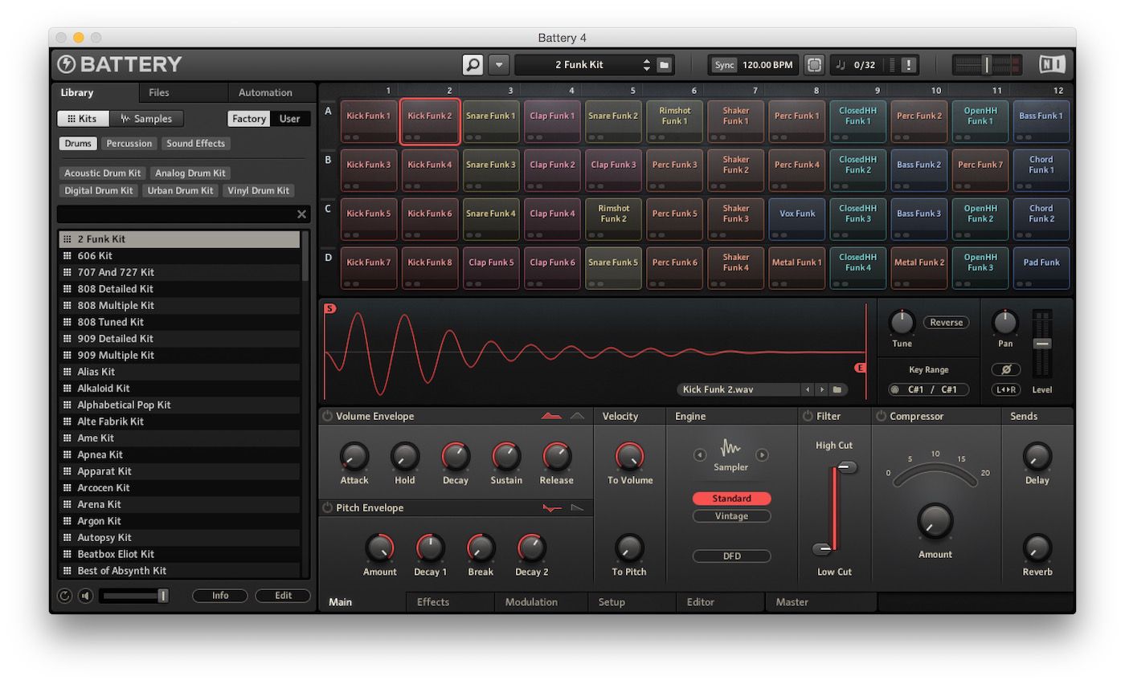Select the AHD envelope shape icon
Viewport: 1125px width, 684px height.
[x=577, y=416]
